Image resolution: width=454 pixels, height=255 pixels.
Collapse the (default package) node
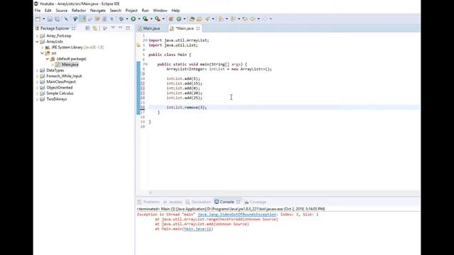tap(48, 59)
